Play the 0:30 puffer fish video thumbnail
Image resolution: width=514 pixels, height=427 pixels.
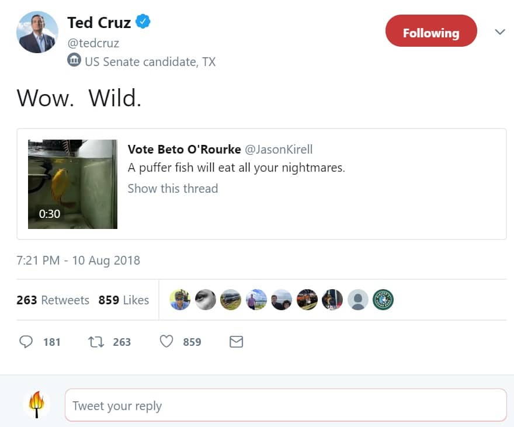(73, 184)
